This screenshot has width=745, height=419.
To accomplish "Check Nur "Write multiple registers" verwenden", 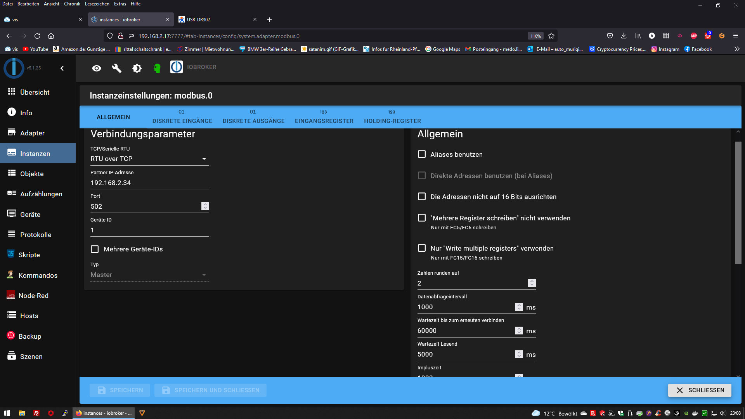I will click(422, 248).
